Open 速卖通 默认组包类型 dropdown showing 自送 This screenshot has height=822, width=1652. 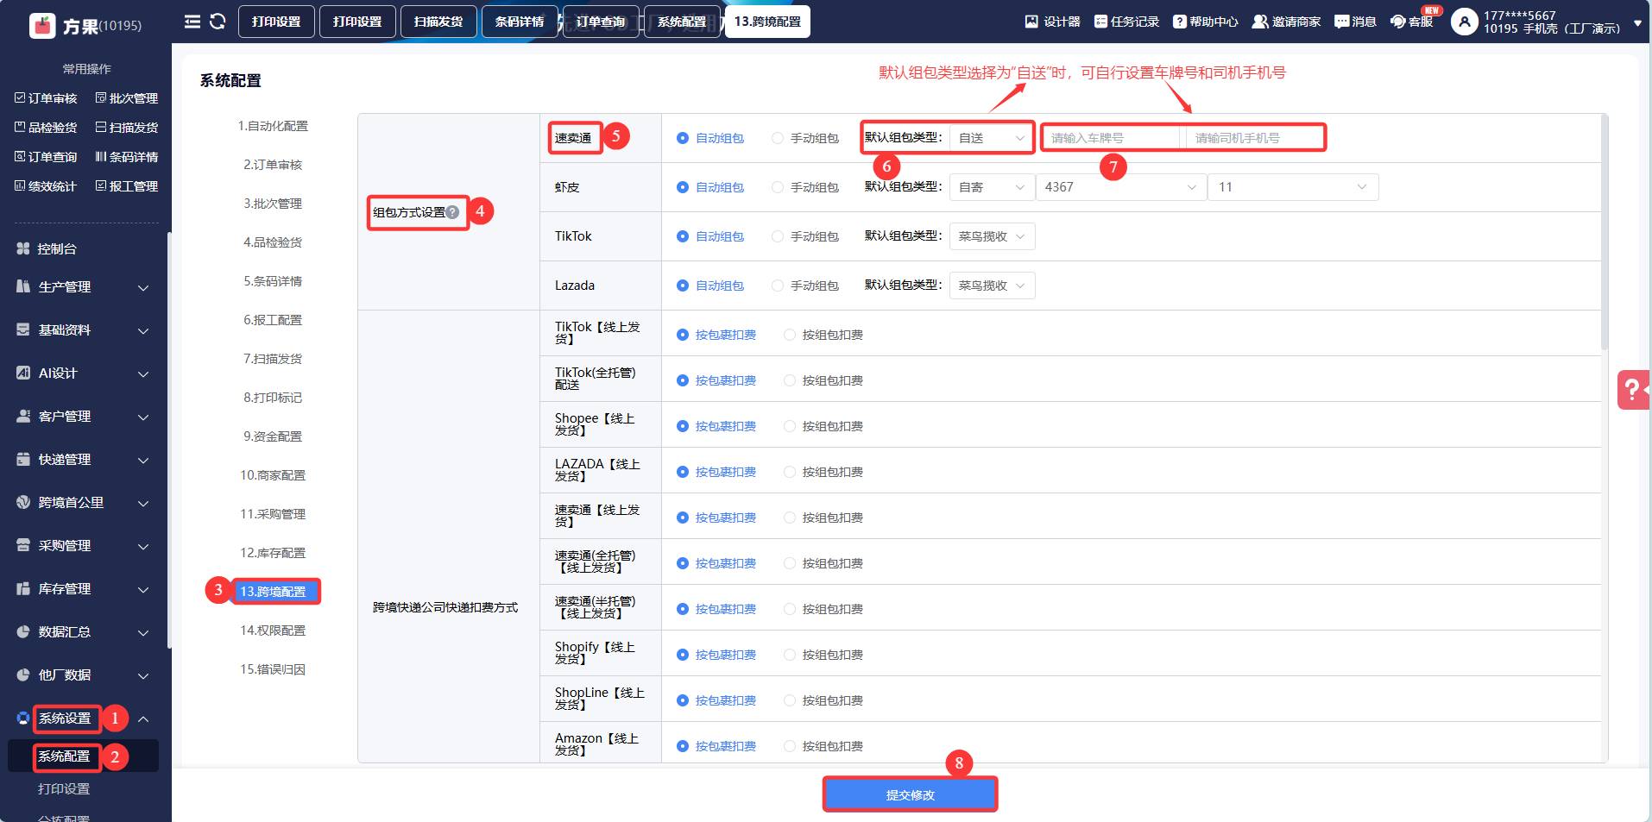(992, 138)
